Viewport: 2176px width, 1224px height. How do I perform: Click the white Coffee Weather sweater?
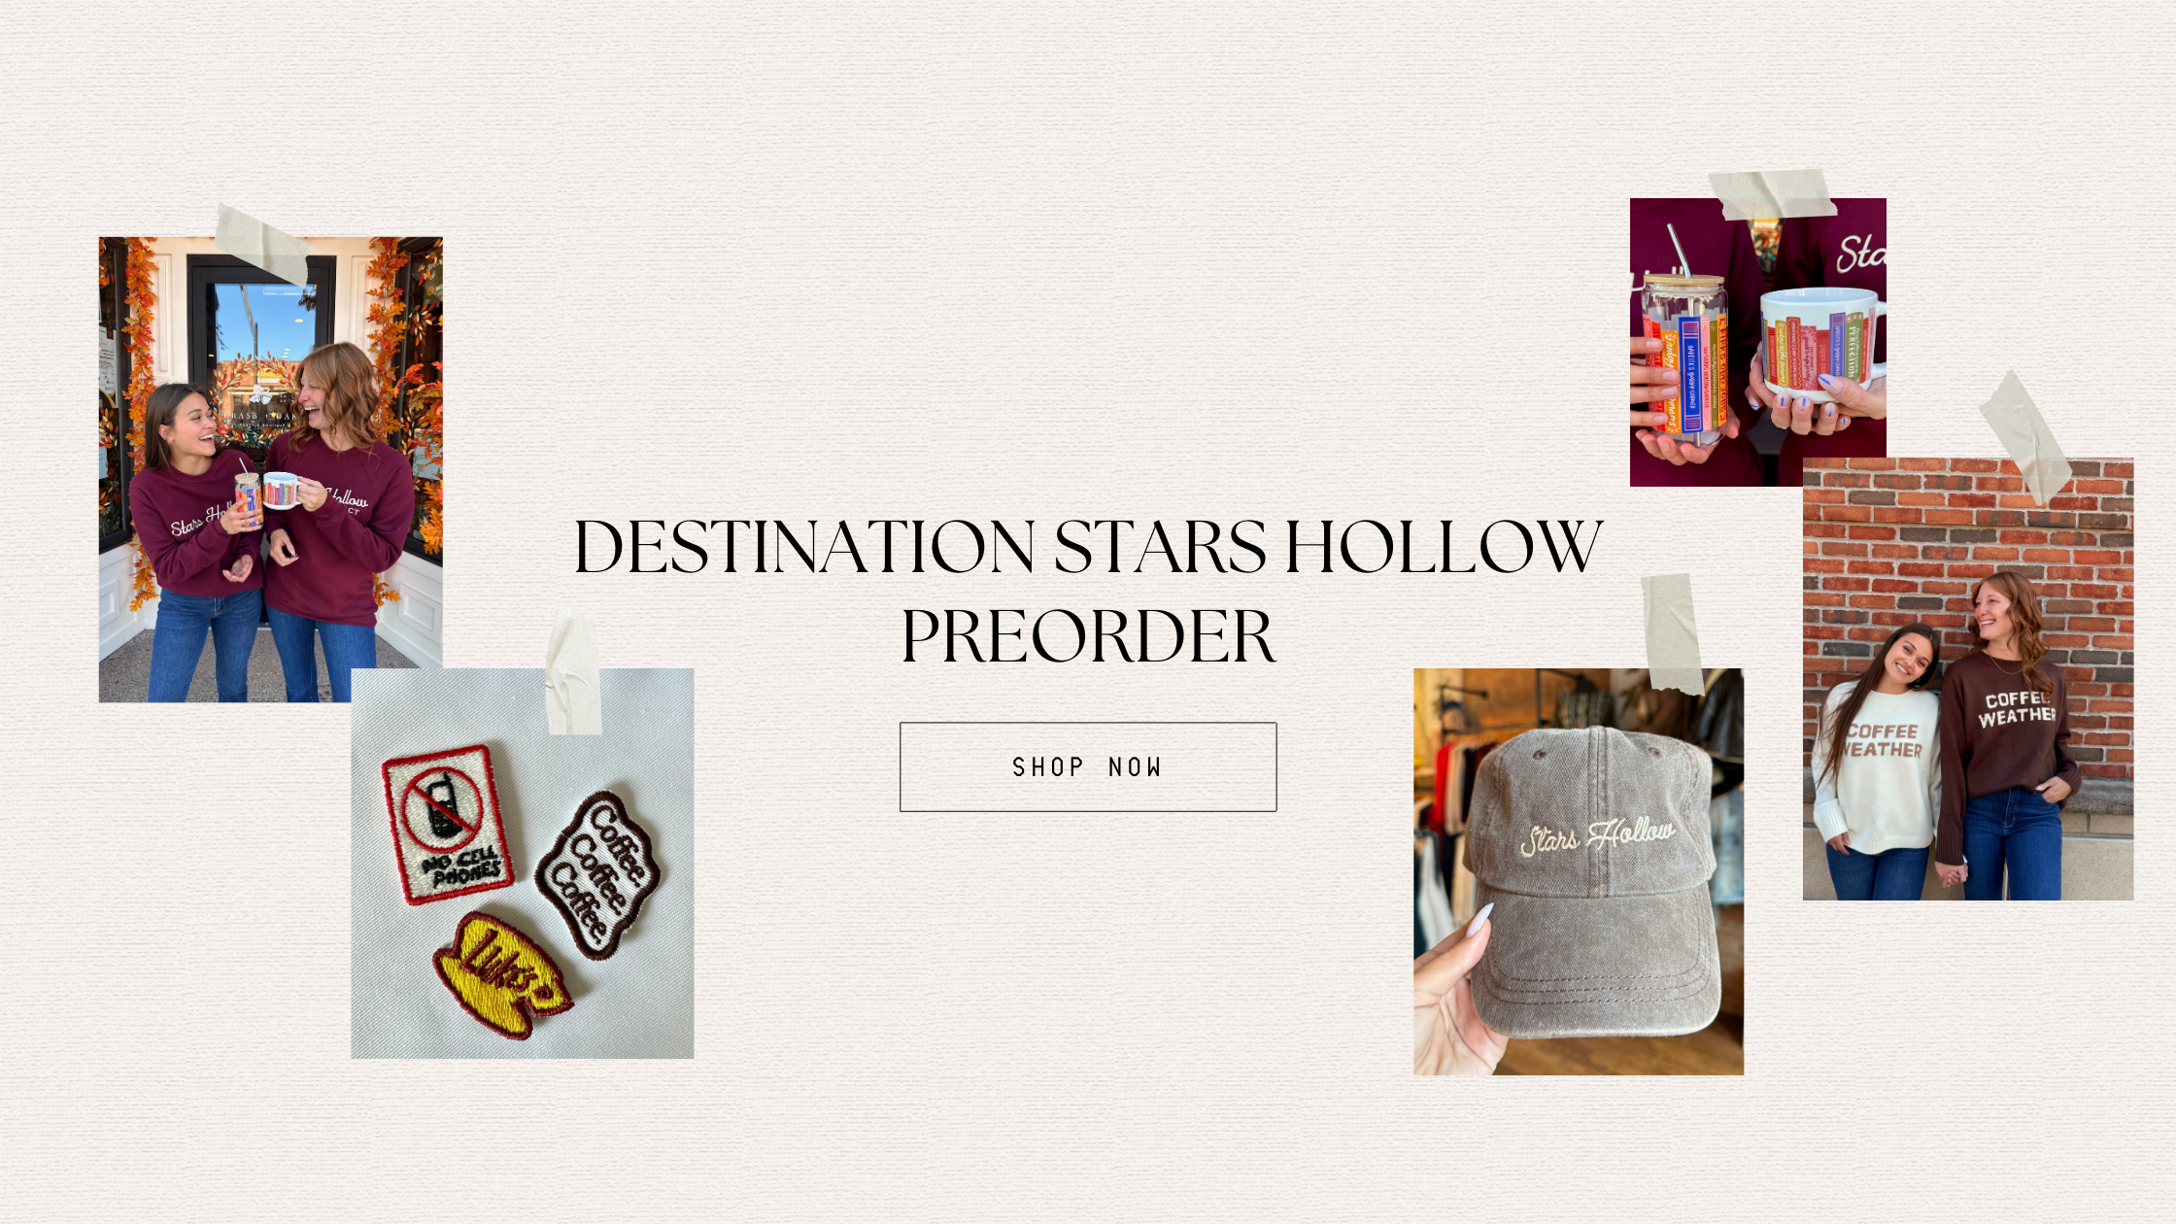tap(1877, 768)
